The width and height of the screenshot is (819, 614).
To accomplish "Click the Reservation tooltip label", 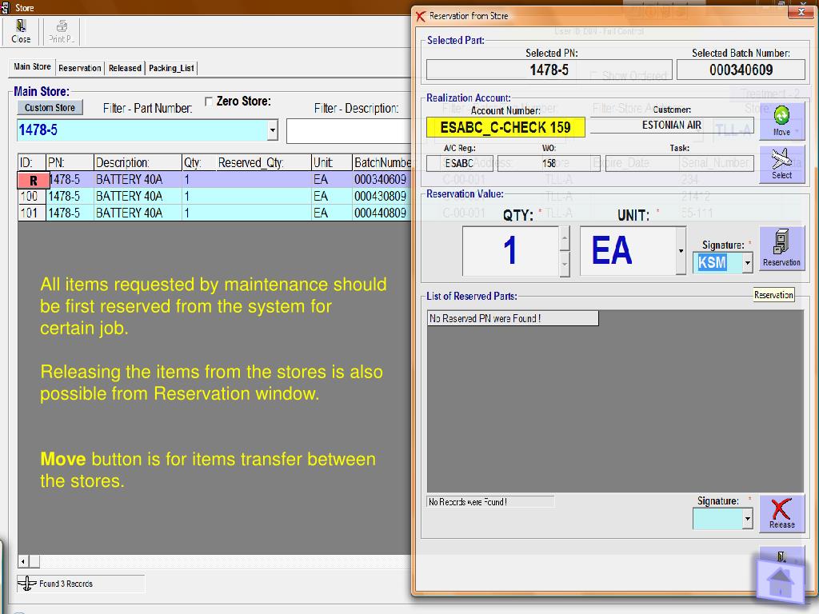I will (x=773, y=295).
